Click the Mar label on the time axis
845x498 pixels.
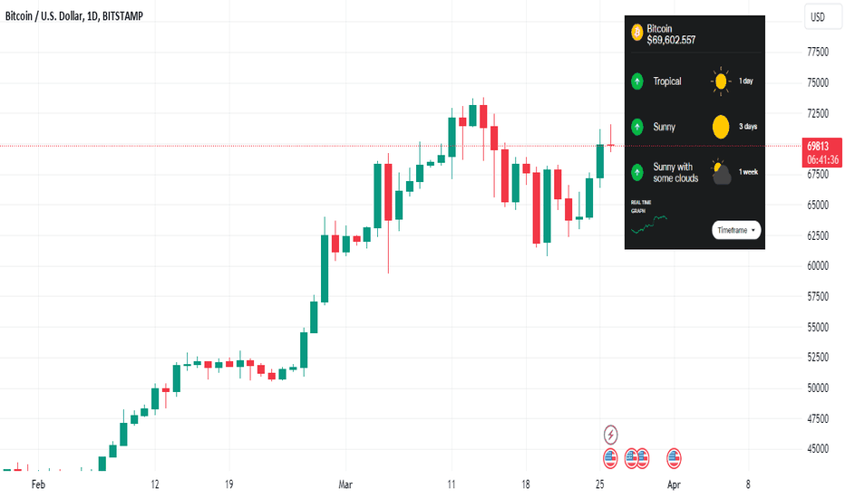point(345,484)
